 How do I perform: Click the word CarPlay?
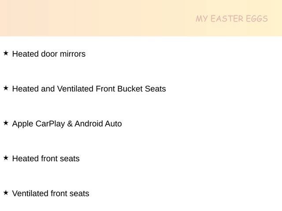point(50,124)
